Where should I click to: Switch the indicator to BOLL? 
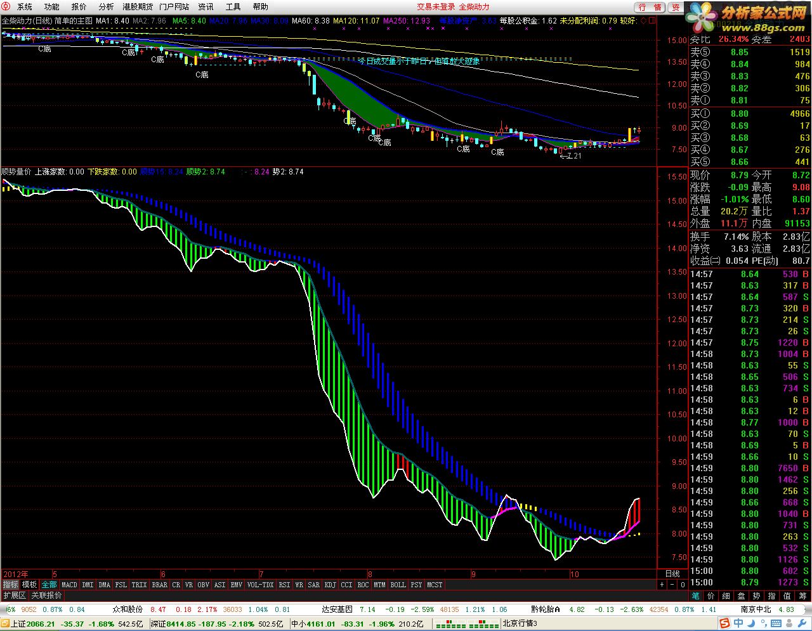398,585
